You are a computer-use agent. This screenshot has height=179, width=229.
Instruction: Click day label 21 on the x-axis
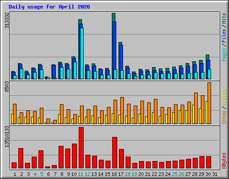point(148,174)
